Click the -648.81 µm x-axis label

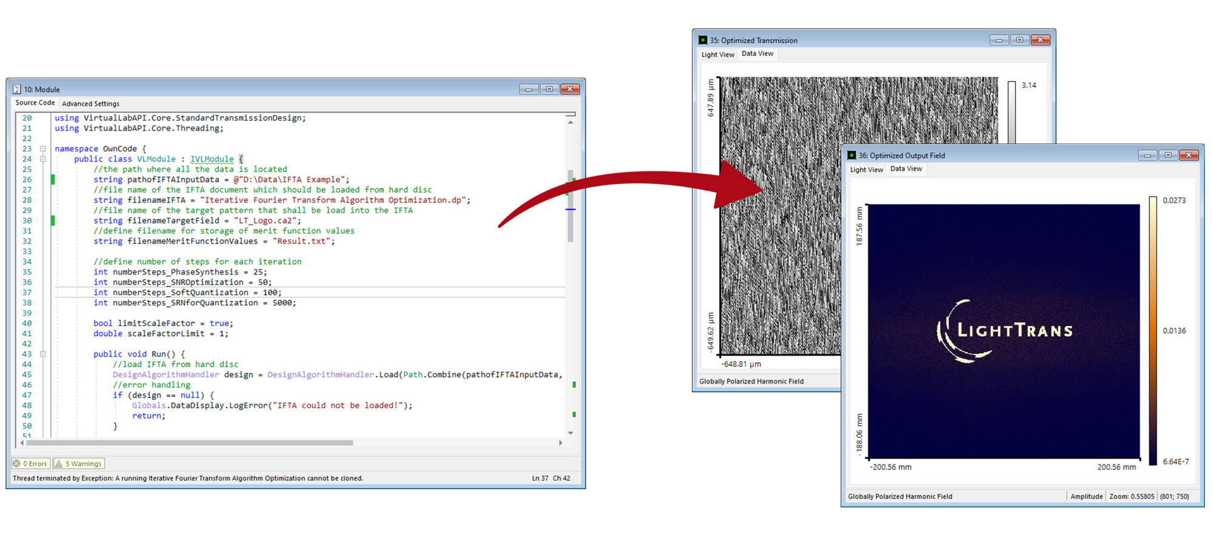pos(741,364)
